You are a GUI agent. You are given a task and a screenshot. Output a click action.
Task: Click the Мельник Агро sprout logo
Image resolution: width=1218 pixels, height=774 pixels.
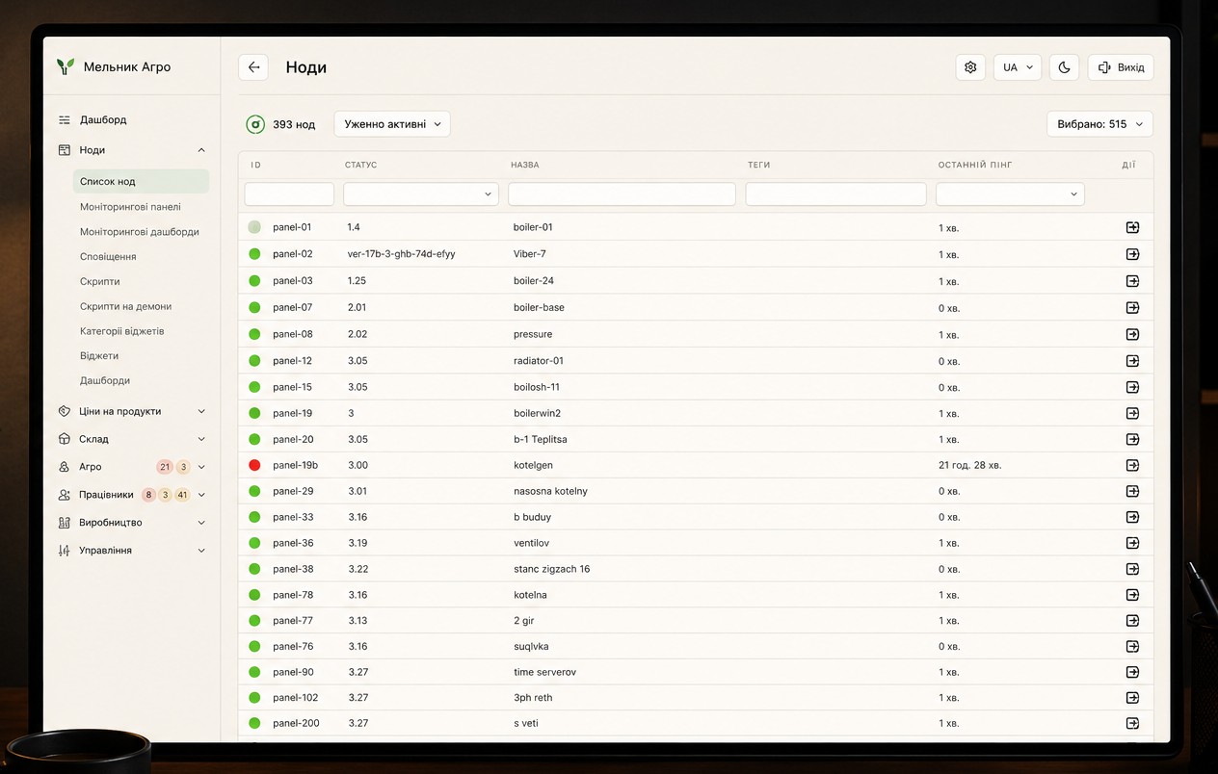(66, 66)
